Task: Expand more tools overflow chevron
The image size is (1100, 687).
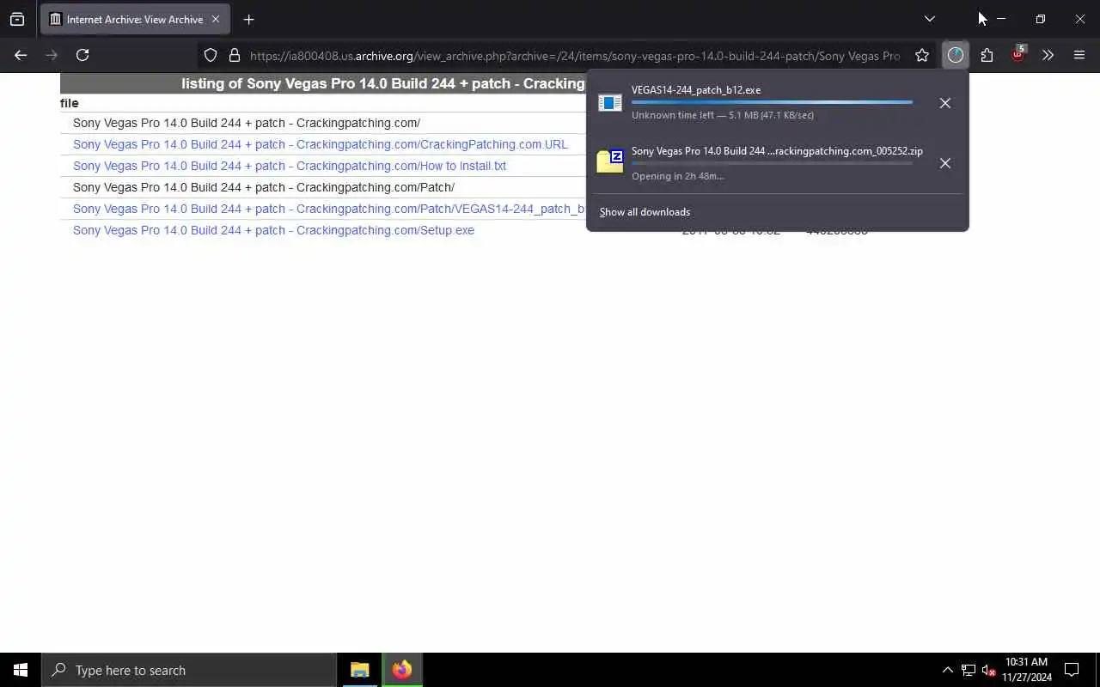Action: tap(1048, 55)
